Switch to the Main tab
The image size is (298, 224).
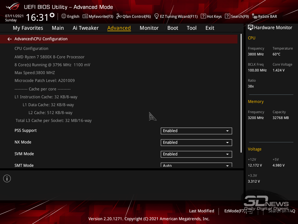point(58,28)
